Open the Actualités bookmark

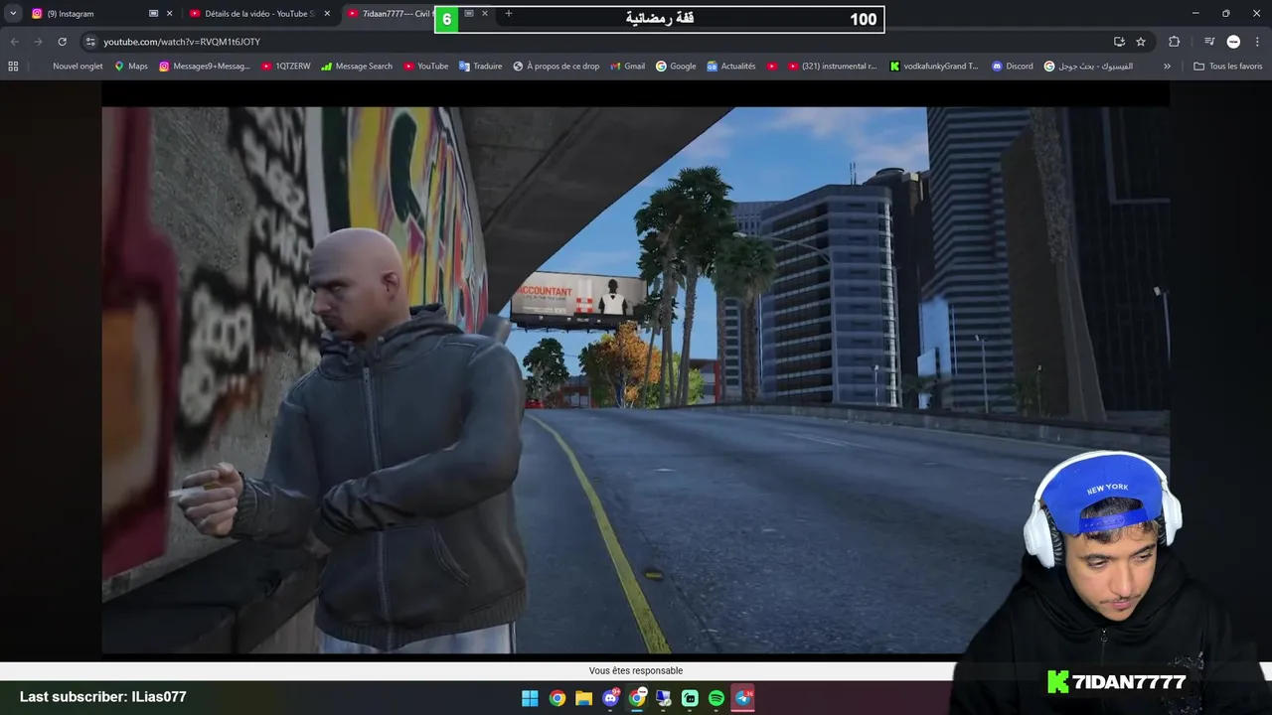click(731, 67)
